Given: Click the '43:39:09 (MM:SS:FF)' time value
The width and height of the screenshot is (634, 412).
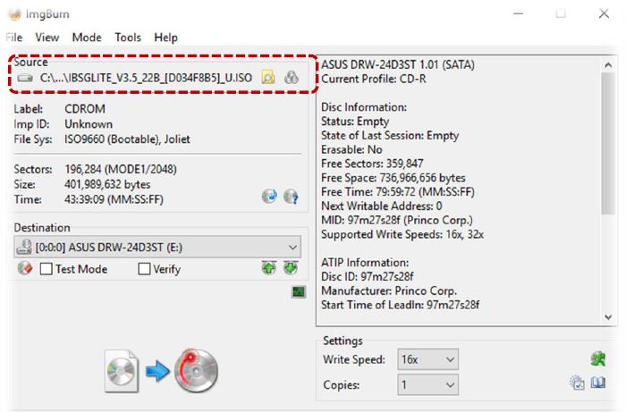Looking at the screenshot, I should click(114, 199).
